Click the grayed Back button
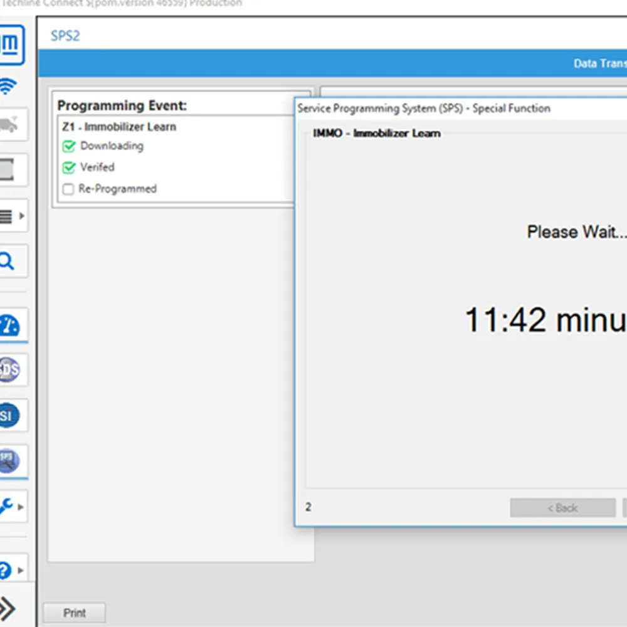 pyautogui.click(x=562, y=508)
